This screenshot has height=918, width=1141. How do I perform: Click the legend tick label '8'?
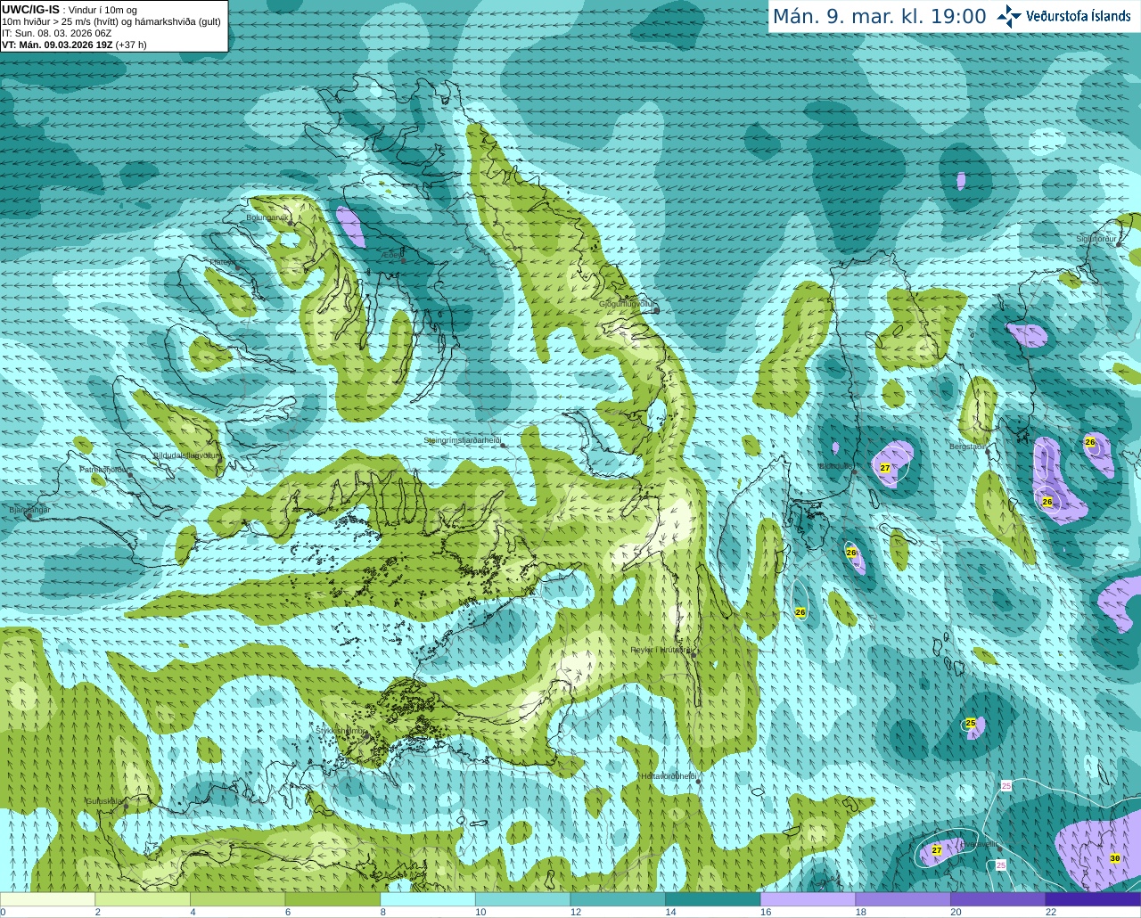(x=382, y=912)
